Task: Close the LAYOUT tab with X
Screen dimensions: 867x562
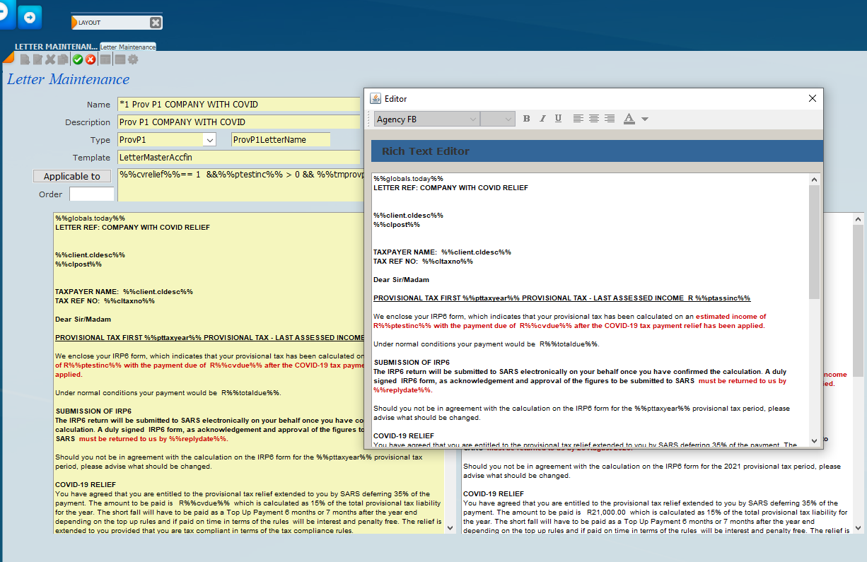Action: coord(155,23)
